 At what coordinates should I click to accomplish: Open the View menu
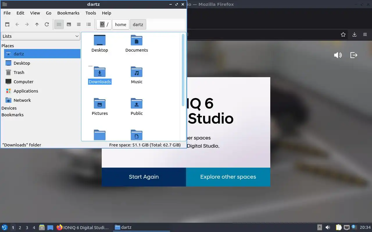click(x=35, y=13)
